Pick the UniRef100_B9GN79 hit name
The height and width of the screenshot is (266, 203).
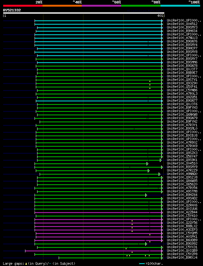tap(182, 118)
